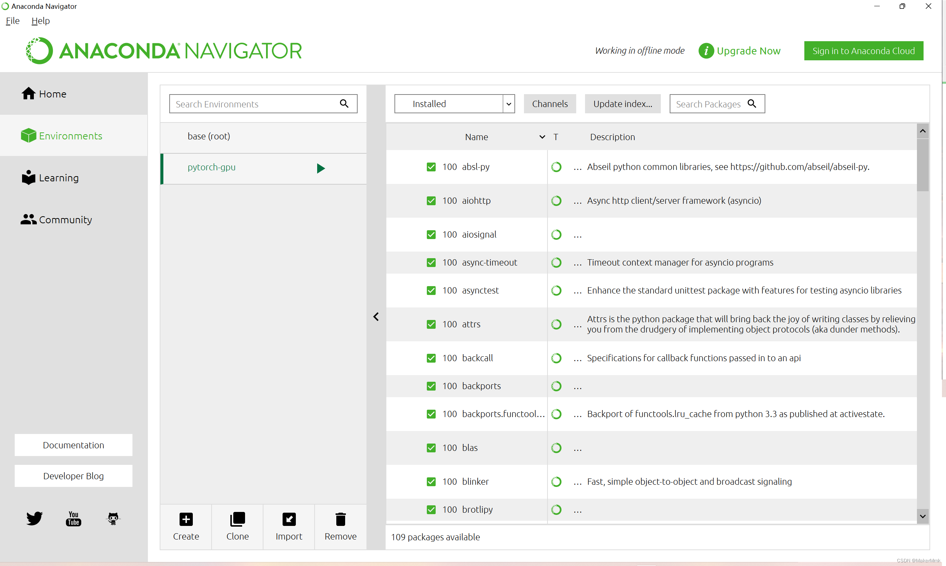The image size is (946, 566).
Task: Open the GitHub icon link
Action: point(113,519)
